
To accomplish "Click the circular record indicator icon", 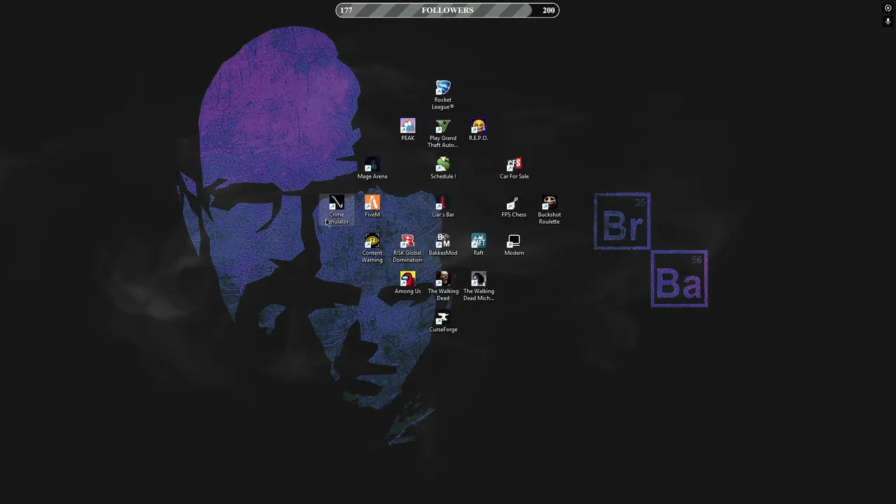I will click(888, 8).
